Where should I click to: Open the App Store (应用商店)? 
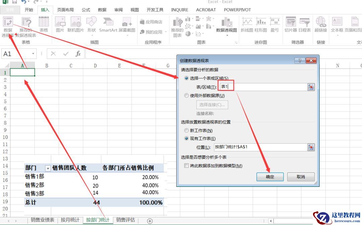click(151, 22)
